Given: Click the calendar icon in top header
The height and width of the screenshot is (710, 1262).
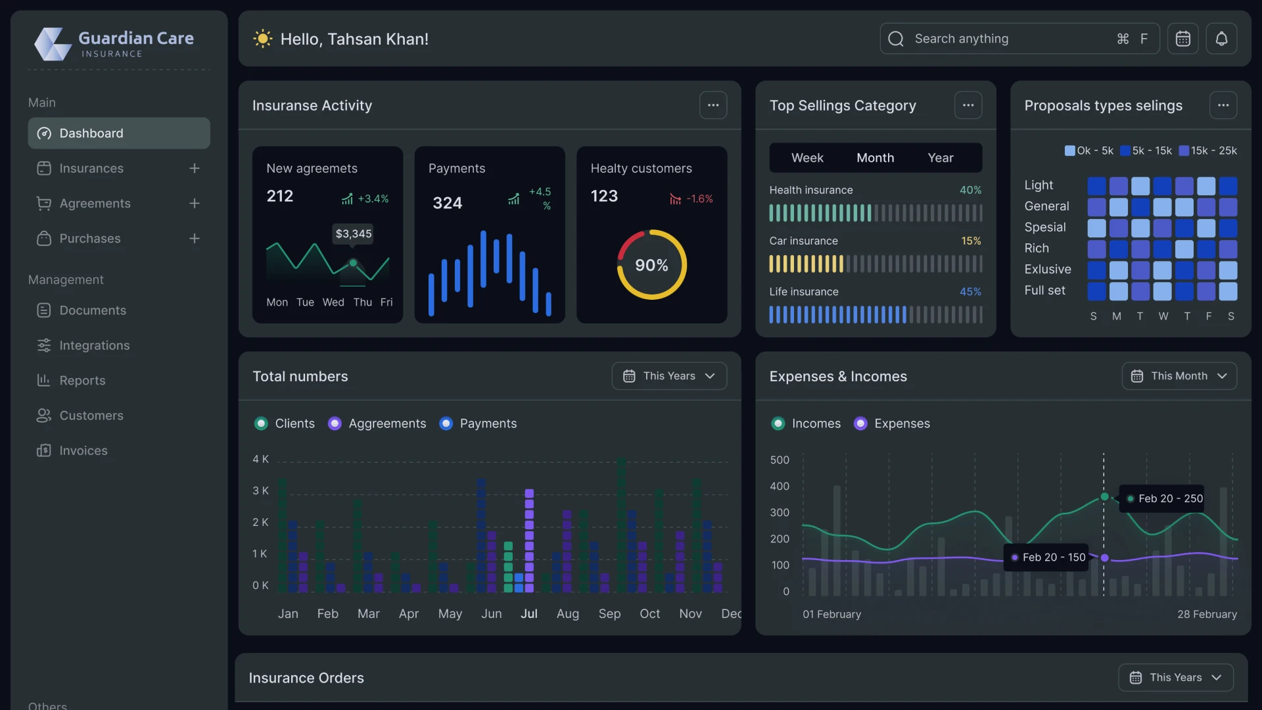Looking at the screenshot, I should (1182, 39).
